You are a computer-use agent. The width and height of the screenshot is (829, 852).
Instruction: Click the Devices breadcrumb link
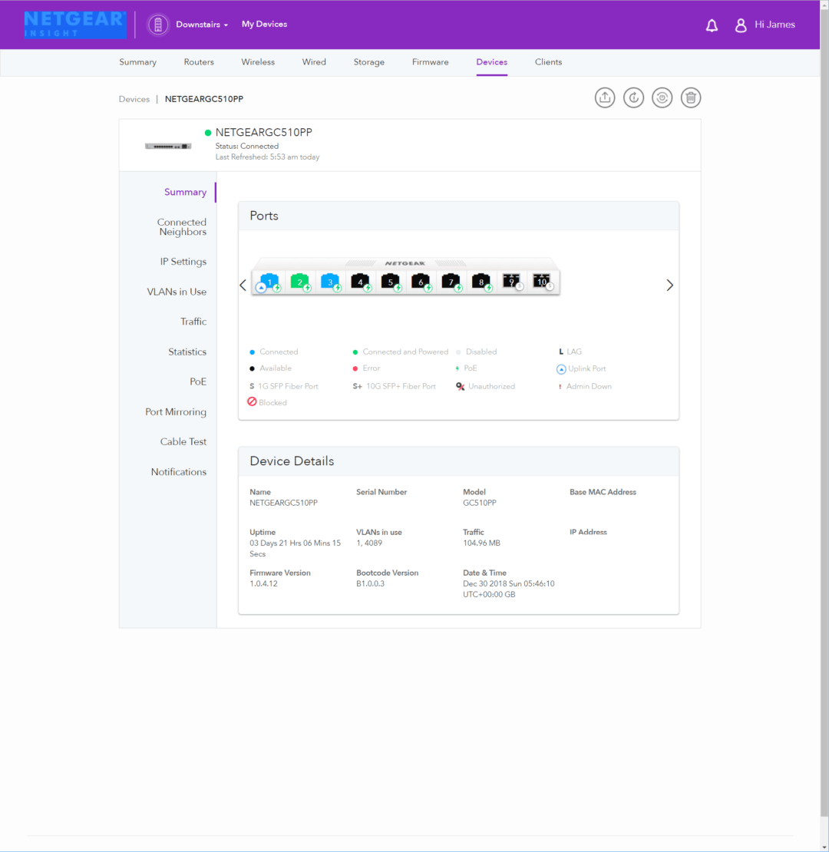pyautogui.click(x=134, y=98)
